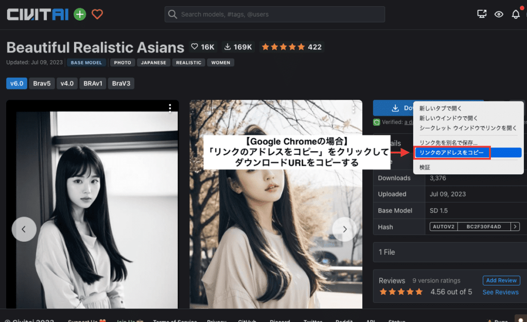Switch to the v6.0 version tab
The image size is (527, 322).
coord(16,83)
